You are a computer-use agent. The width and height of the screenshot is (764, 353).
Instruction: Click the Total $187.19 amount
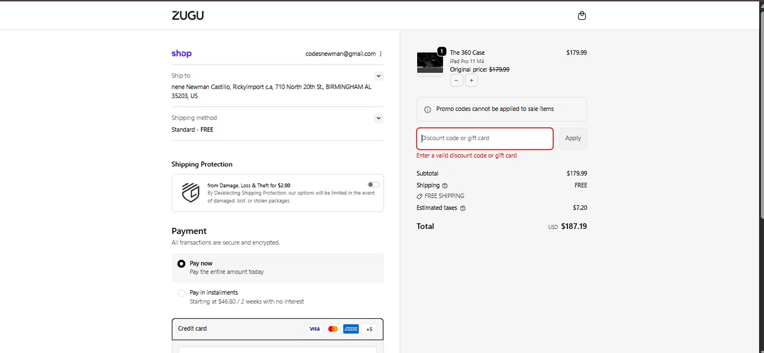(574, 226)
